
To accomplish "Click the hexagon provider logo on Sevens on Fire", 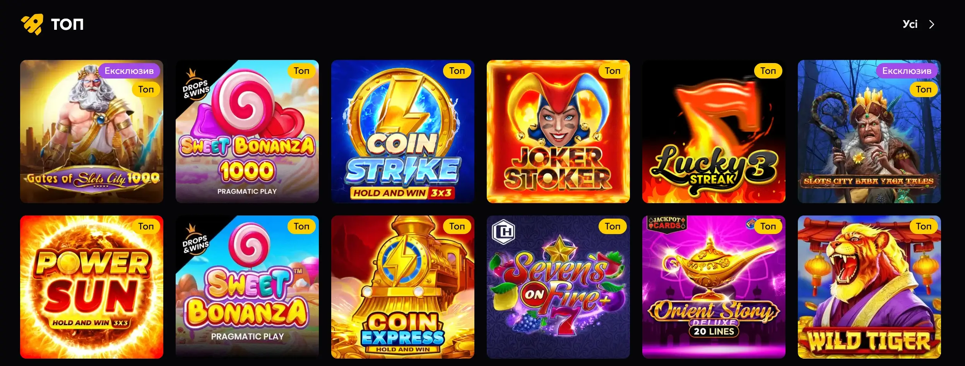I will click(x=503, y=232).
